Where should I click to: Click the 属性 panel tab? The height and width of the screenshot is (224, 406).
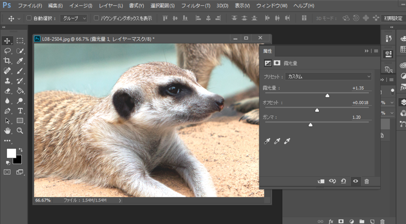pyautogui.click(x=268, y=51)
